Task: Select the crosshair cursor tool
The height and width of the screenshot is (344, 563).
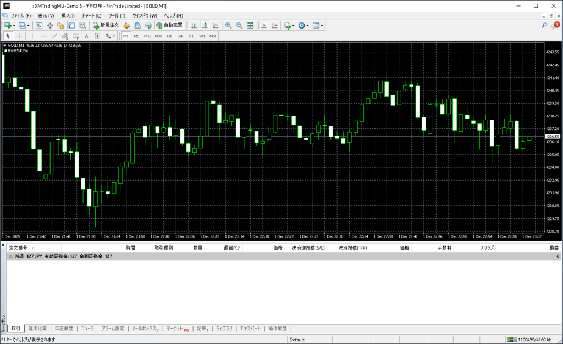Action: pos(19,36)
